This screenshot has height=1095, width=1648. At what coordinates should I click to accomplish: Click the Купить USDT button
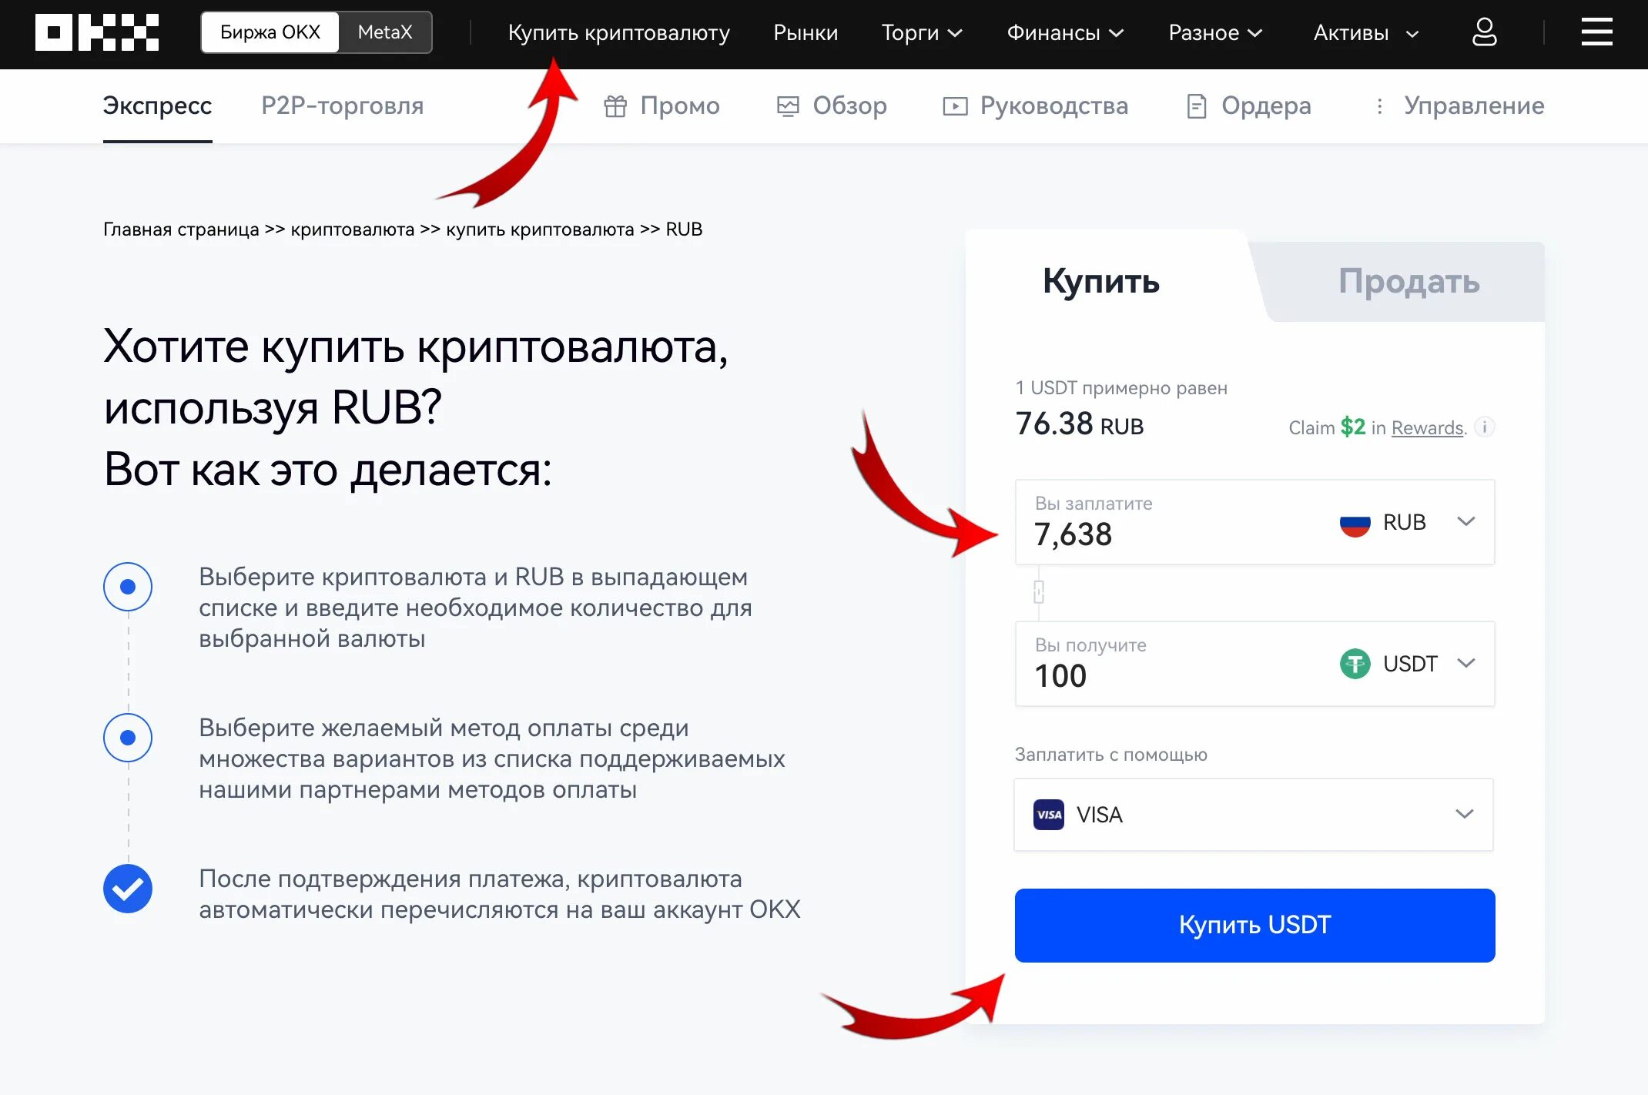(1254, 925)
